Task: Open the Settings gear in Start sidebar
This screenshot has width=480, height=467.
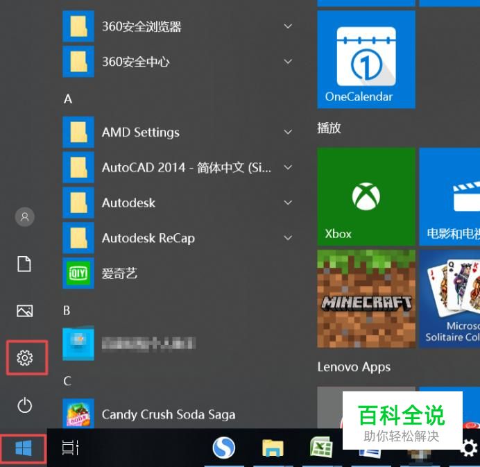Action: pyautogui.click(x=25, y=357)
